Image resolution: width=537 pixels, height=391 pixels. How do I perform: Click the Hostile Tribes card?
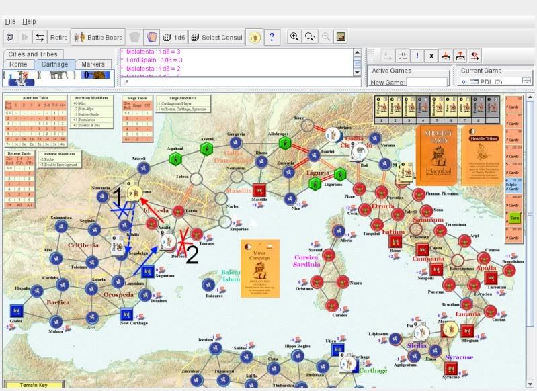click(482, 155)
